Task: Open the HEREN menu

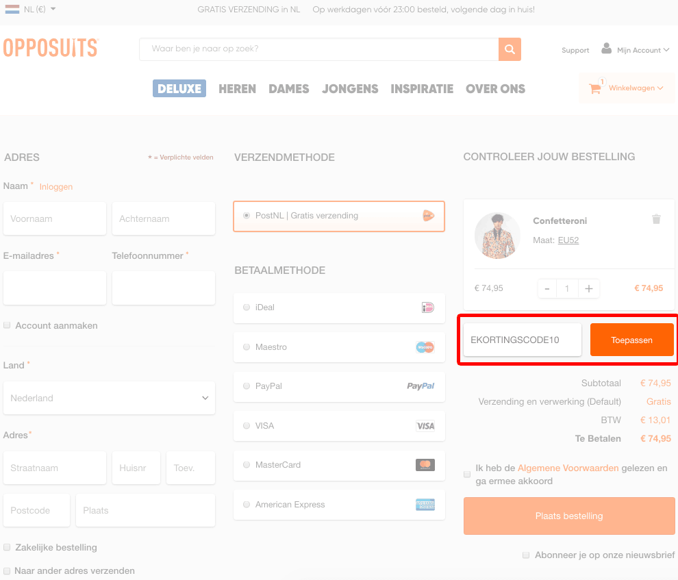Action: point(237,88)
